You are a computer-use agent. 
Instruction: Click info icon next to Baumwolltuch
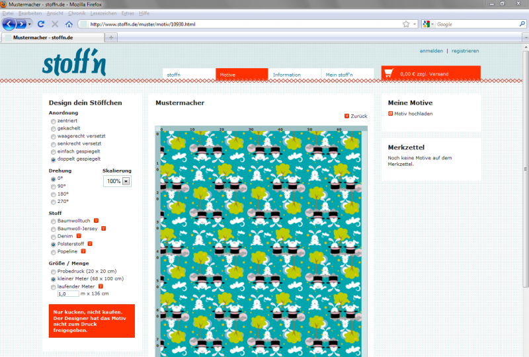(x=96, y=221)
